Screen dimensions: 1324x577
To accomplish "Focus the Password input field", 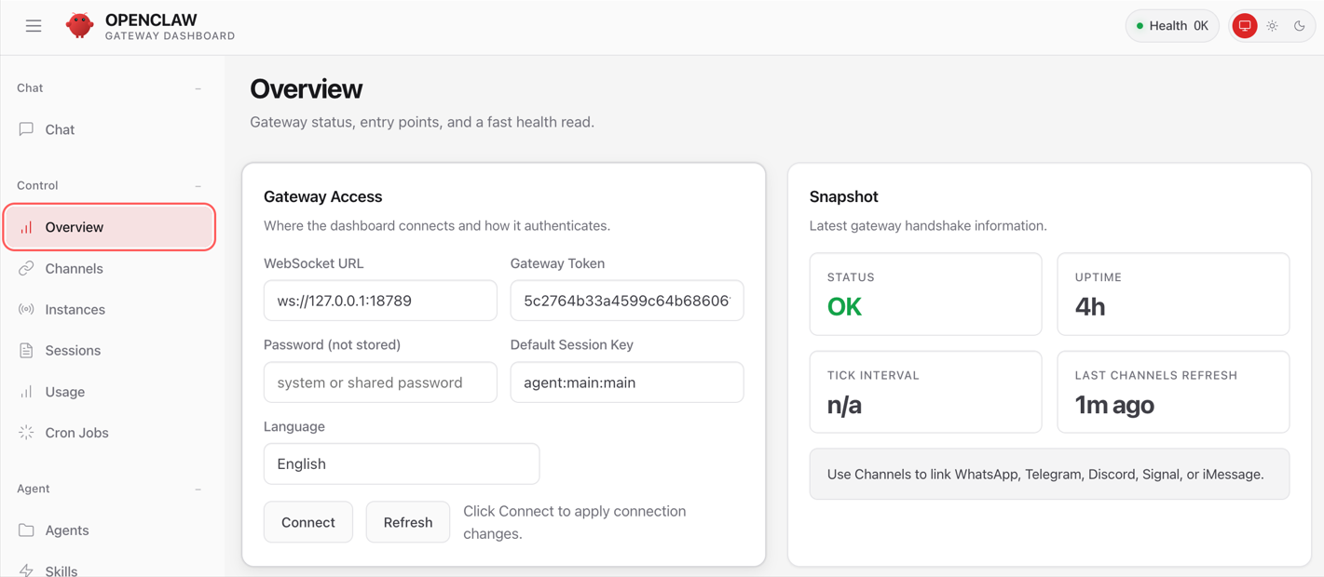I will point(380,382).
